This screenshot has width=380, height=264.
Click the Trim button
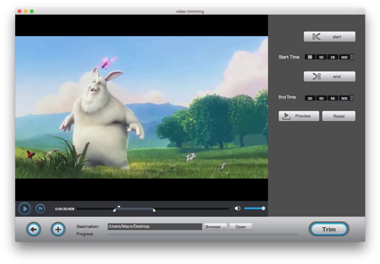pos(329,229)
